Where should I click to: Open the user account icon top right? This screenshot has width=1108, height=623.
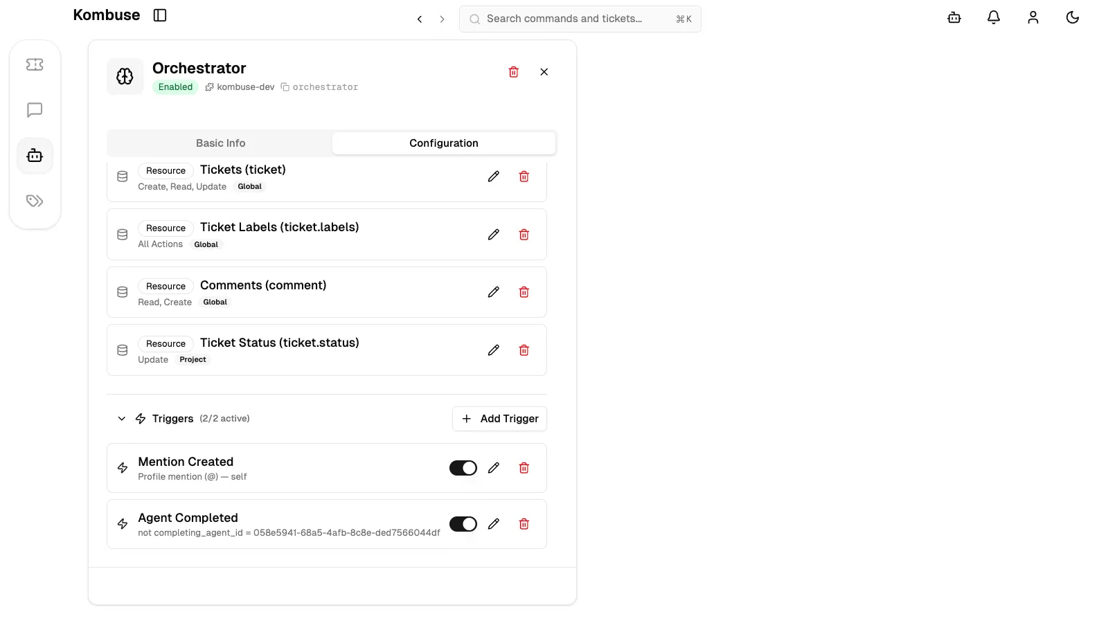click(1033, 17)
